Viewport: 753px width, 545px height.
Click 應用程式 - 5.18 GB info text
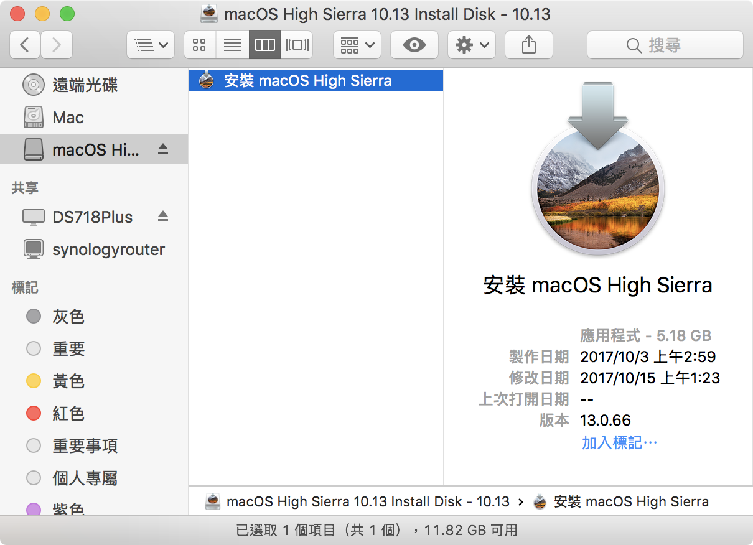click(x=645, y=335)
